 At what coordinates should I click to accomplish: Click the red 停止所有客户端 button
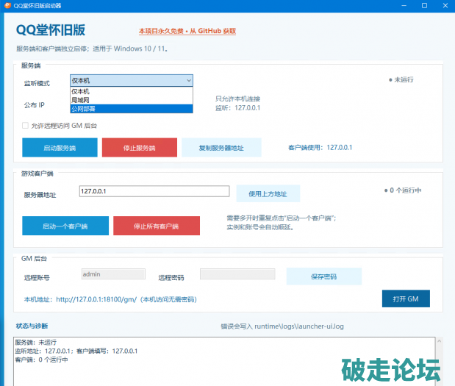(x=157, y=226)
